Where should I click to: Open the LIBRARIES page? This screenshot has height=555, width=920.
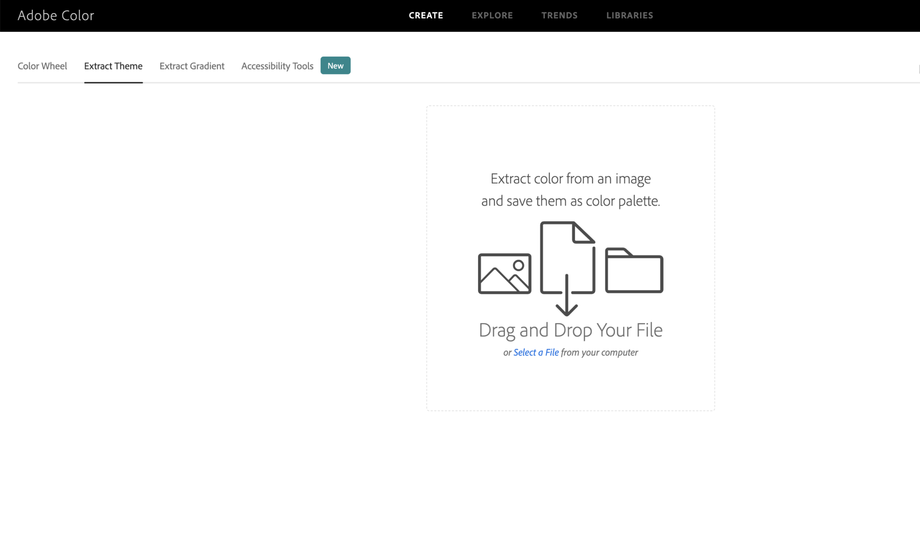629,15
